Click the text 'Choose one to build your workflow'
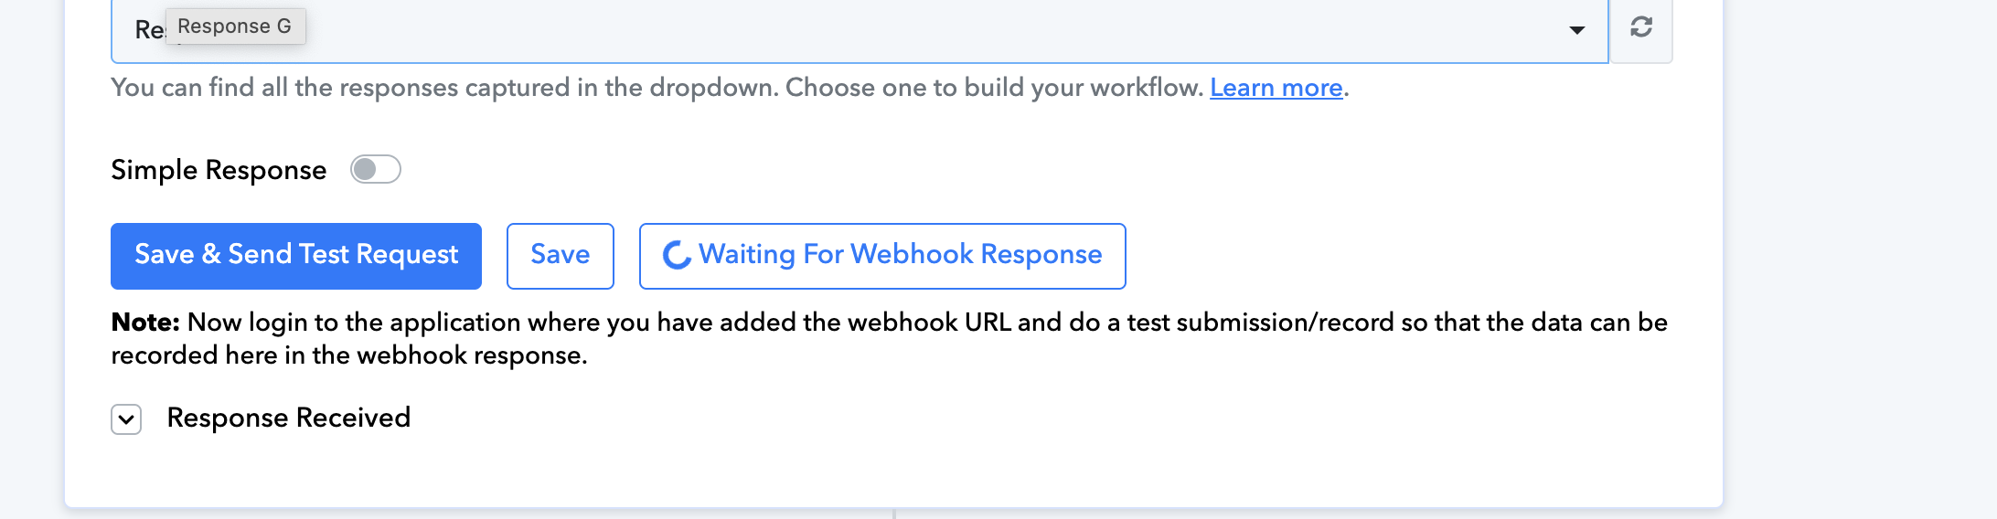1997x519 pixels. click(x=994, y=88)
